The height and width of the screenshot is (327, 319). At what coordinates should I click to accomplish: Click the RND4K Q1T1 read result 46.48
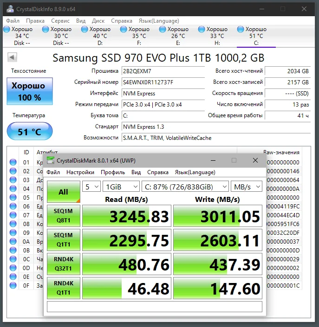[127, 288]
